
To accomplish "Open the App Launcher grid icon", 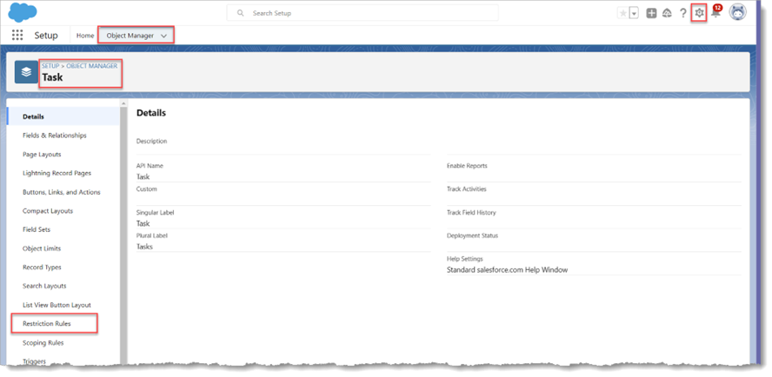I will 17,36.
